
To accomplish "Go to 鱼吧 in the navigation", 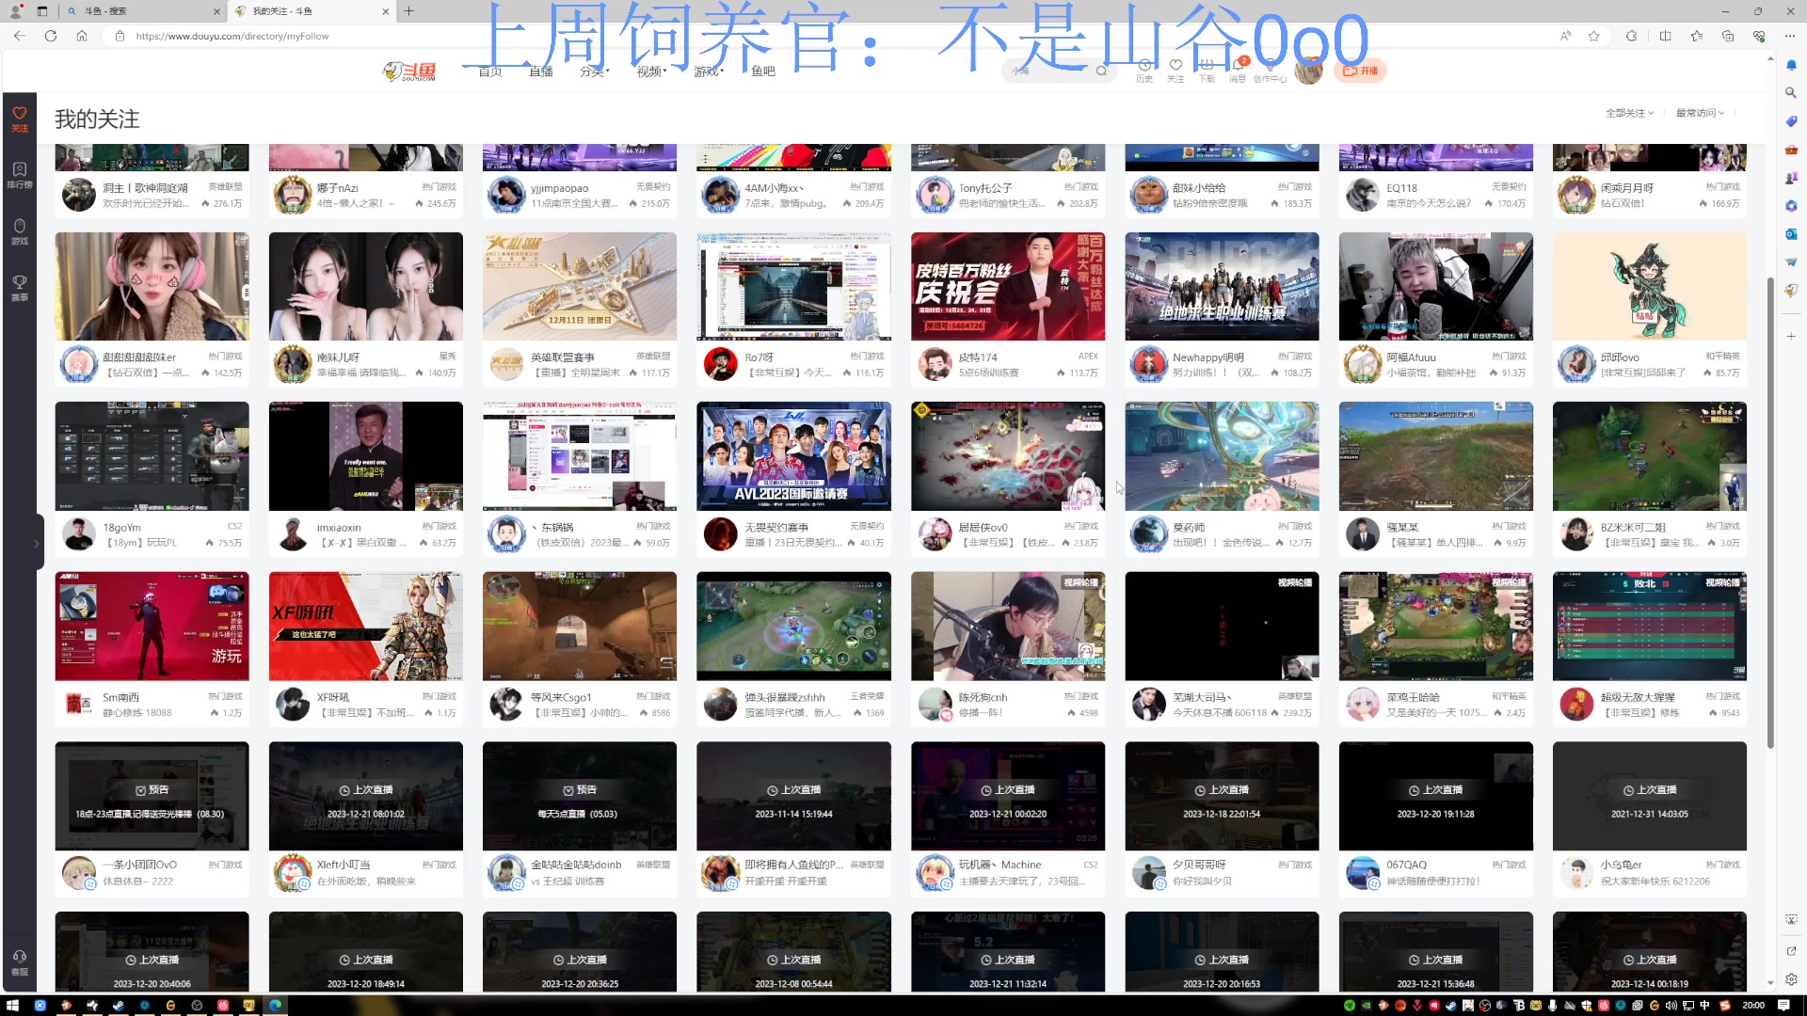I will [763, 71].
